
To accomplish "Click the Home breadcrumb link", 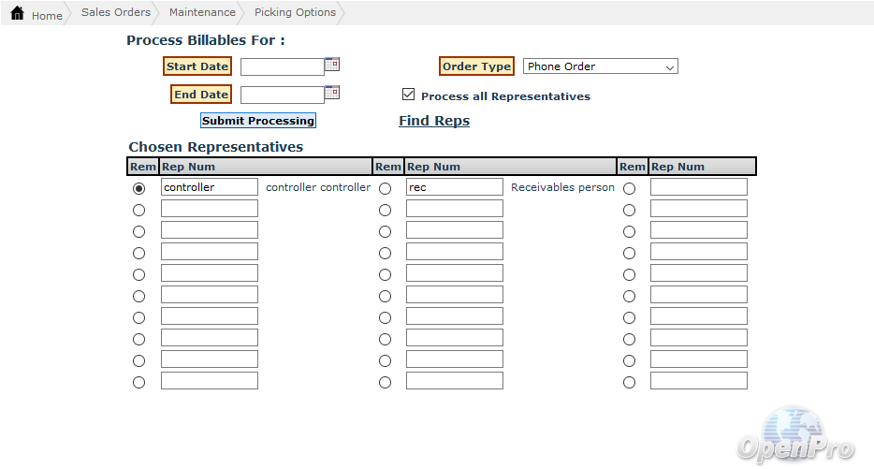I will [x=47, y=15].
